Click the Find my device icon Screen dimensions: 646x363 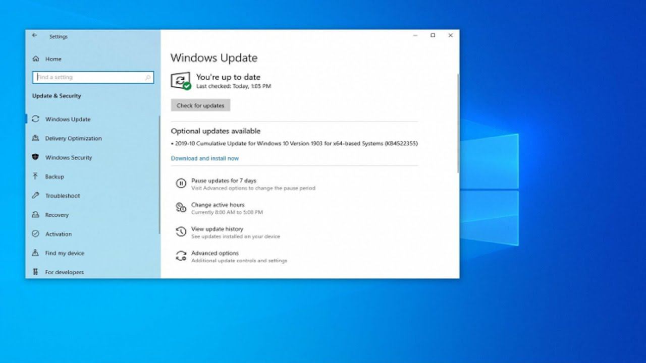tap(35, 253)
